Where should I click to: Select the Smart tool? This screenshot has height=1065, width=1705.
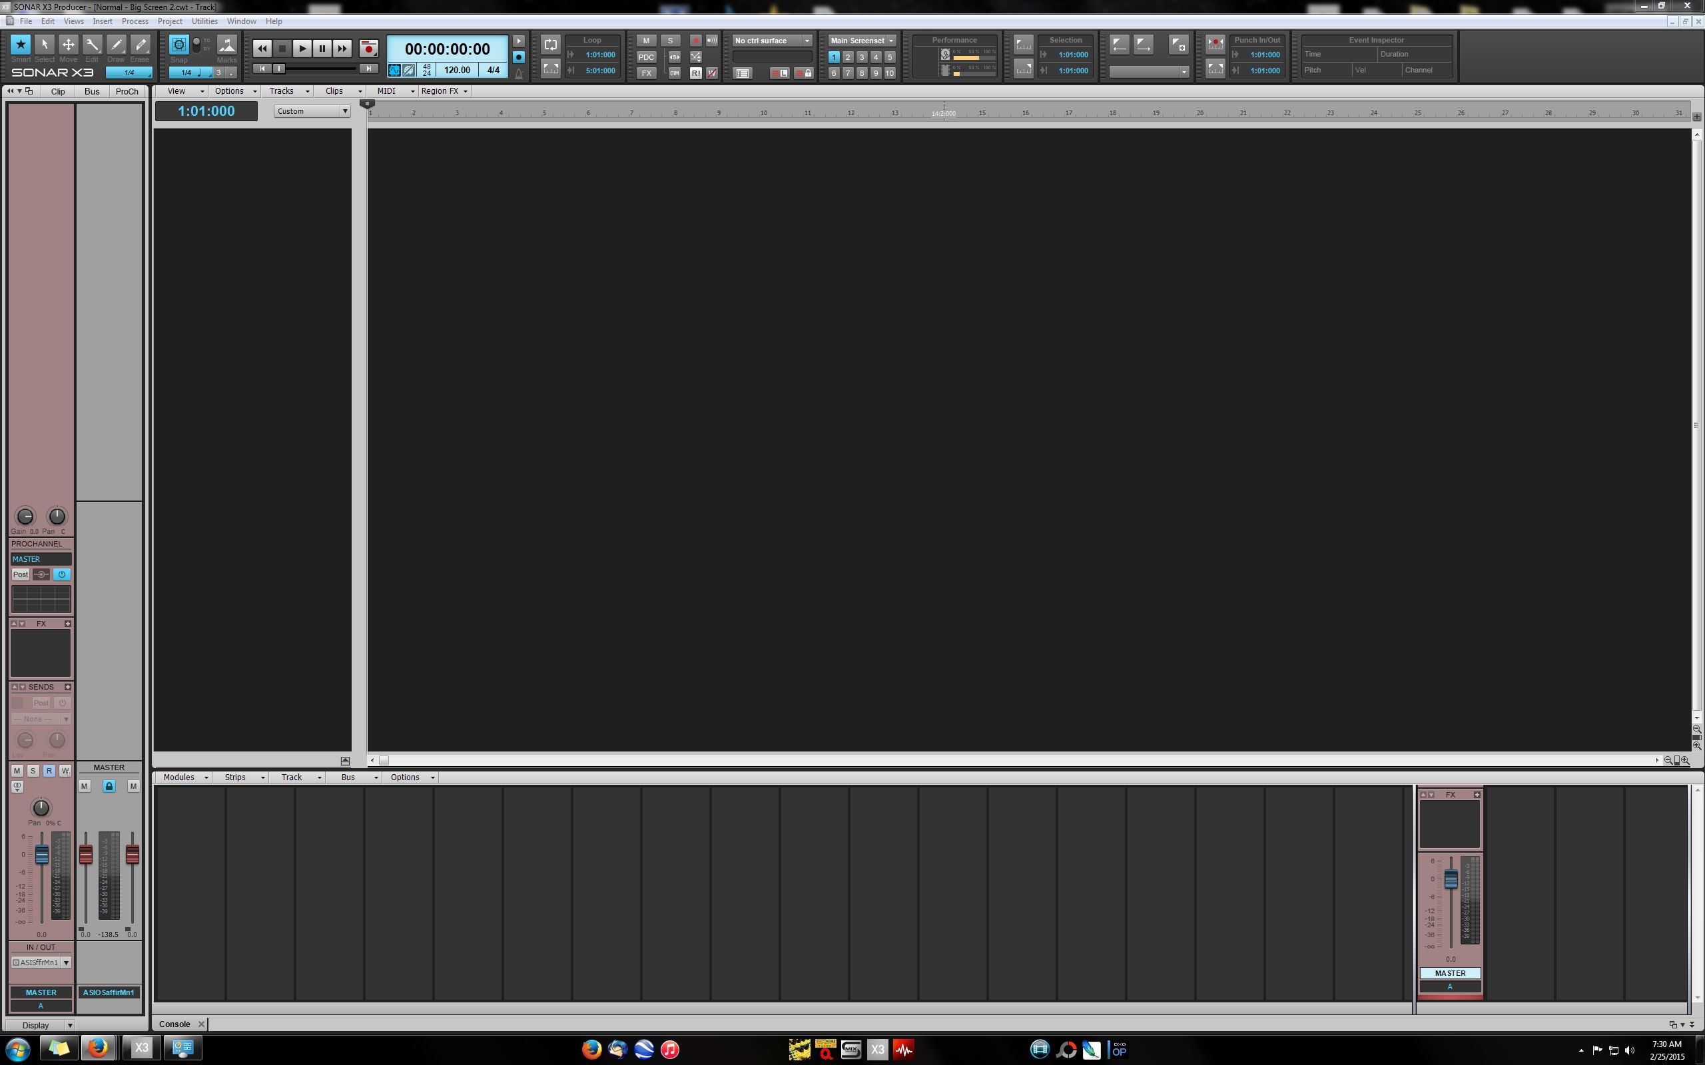(21, 45)
